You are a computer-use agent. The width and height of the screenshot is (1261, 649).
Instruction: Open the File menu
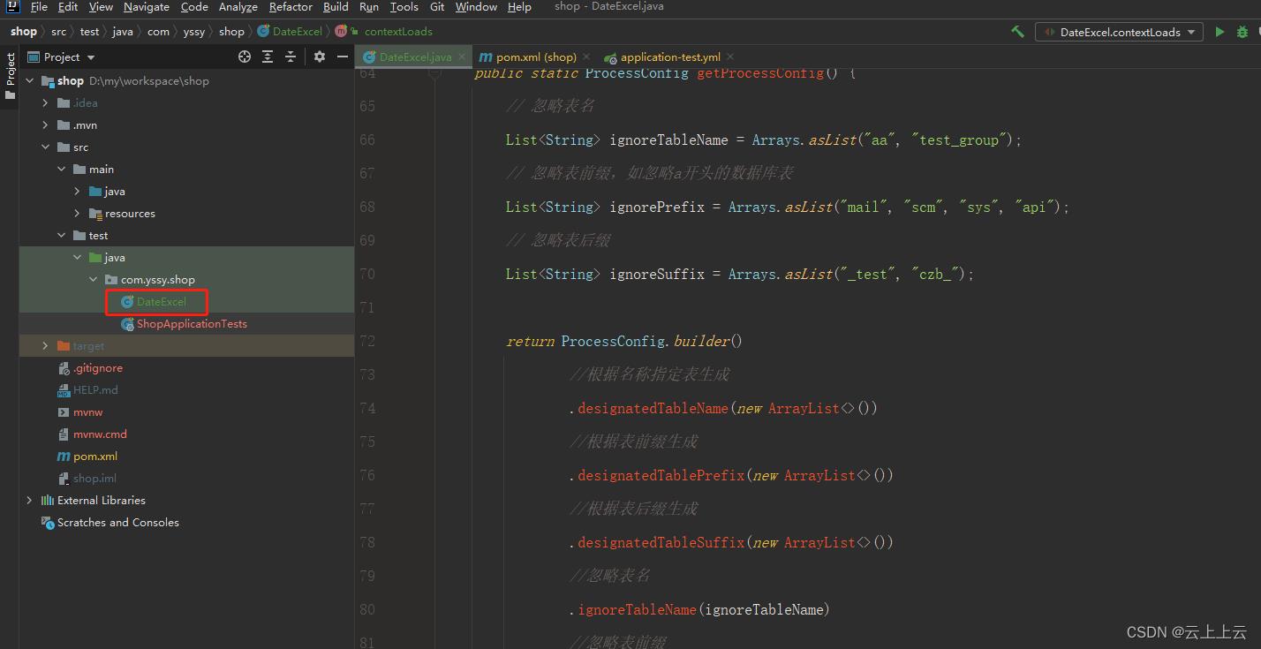pyautogui.click(x=39, y=7)
